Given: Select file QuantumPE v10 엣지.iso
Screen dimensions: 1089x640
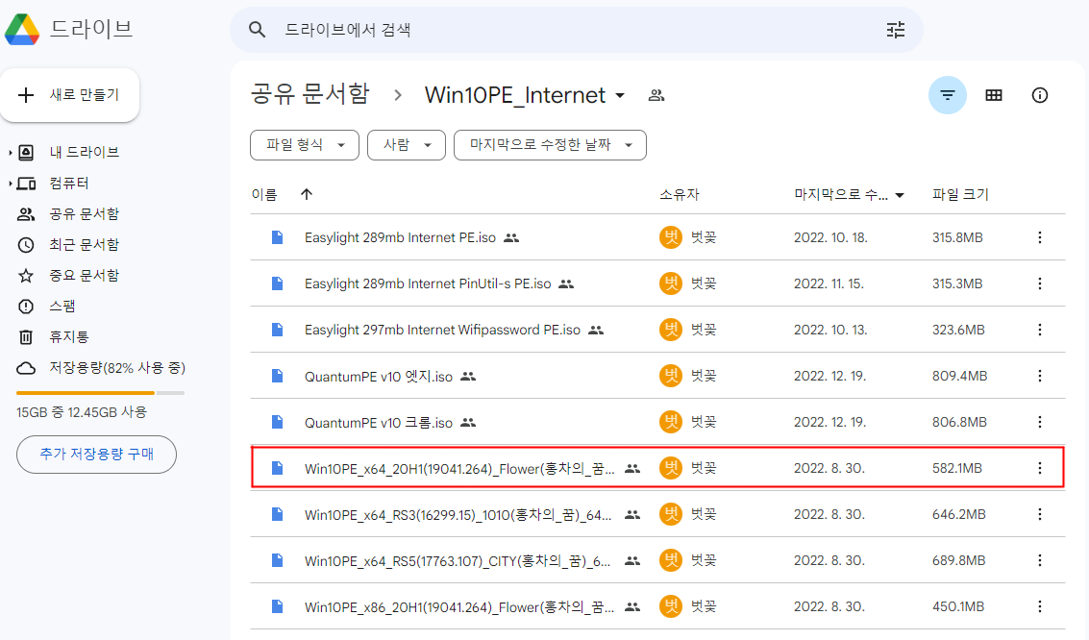Looking at the screenshot, I should (x=379, y=377).
